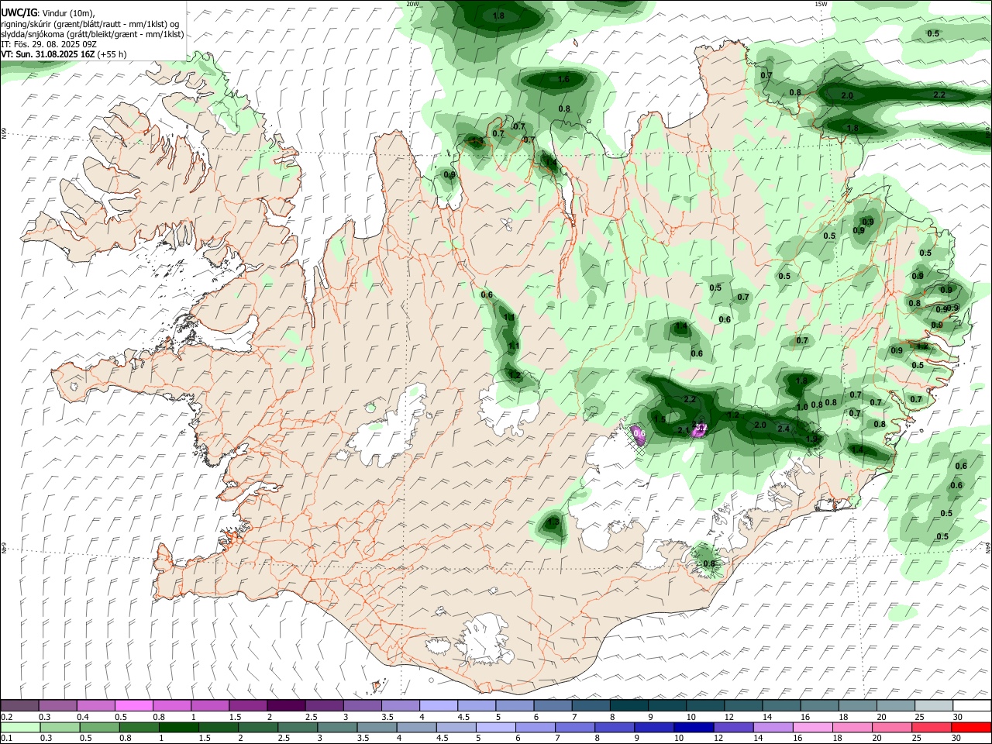Select the valid time line 'VT: Sun. 31.08.2025 16Z'

click(50, 54)
